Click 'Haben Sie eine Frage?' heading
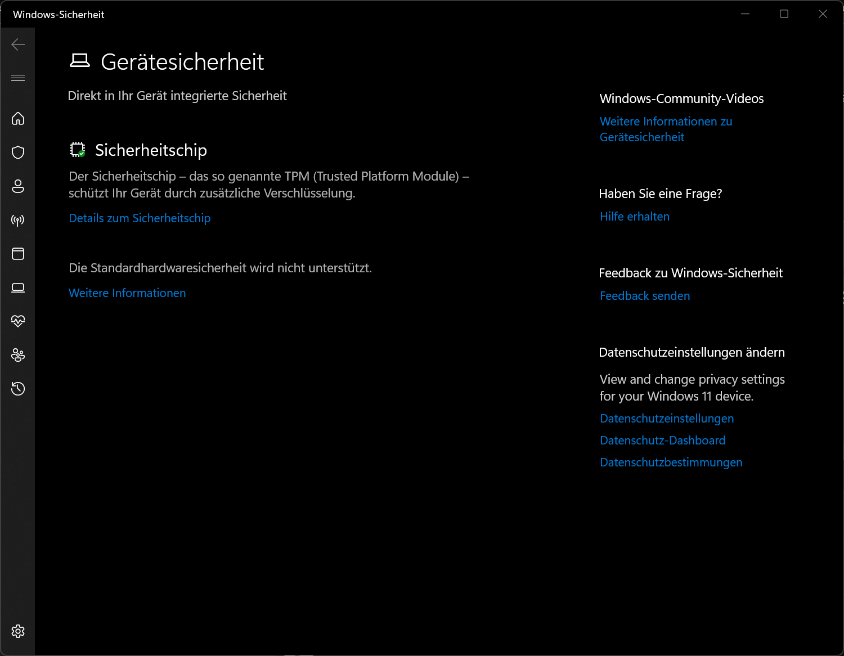This screenshot has height=656, width=844. pyautogui.click(x=661, y=194)
